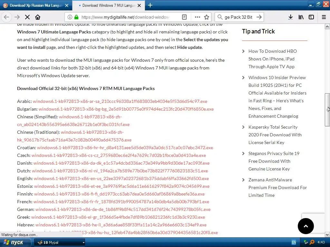Viewport: 330px width, 247px height.
Task: Download the Bulgarian bg-bg language pack
Action: point(126,109)
